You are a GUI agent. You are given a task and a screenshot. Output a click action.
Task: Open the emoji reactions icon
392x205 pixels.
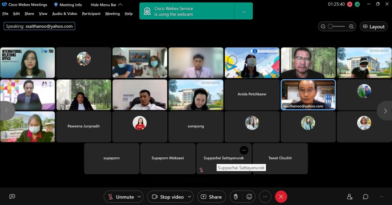coord(249,197)
